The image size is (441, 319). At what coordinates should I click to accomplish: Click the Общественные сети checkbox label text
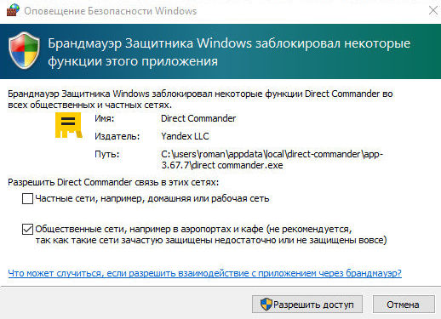click(x=211, y=235)
